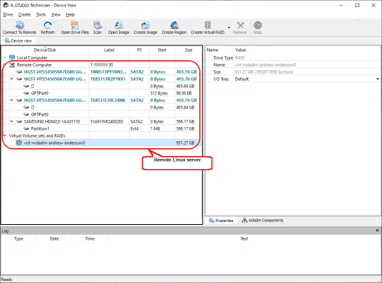
Task: Start a Scan using the toolbar
Action: coord(98,28)
